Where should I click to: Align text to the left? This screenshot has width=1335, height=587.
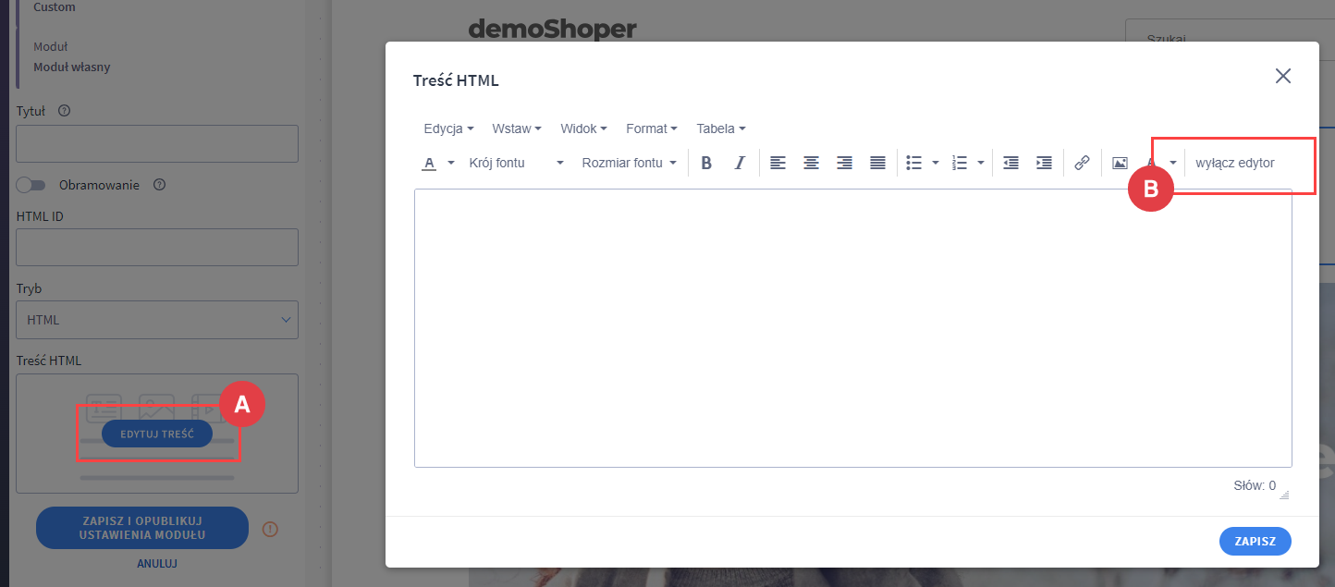(x=778, y=163)
